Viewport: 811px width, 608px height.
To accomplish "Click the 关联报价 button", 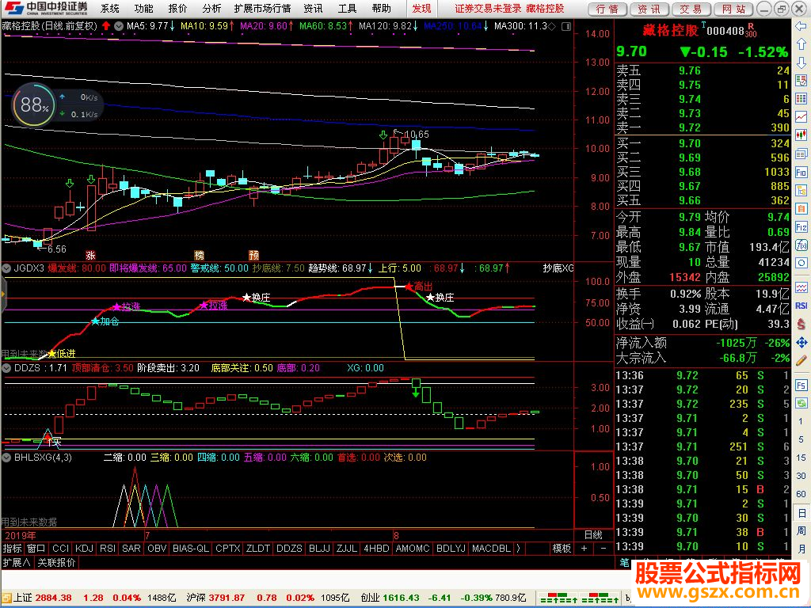I will (56, 563).
